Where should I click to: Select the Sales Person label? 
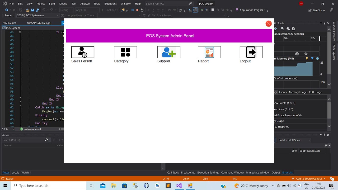(82, 61)
